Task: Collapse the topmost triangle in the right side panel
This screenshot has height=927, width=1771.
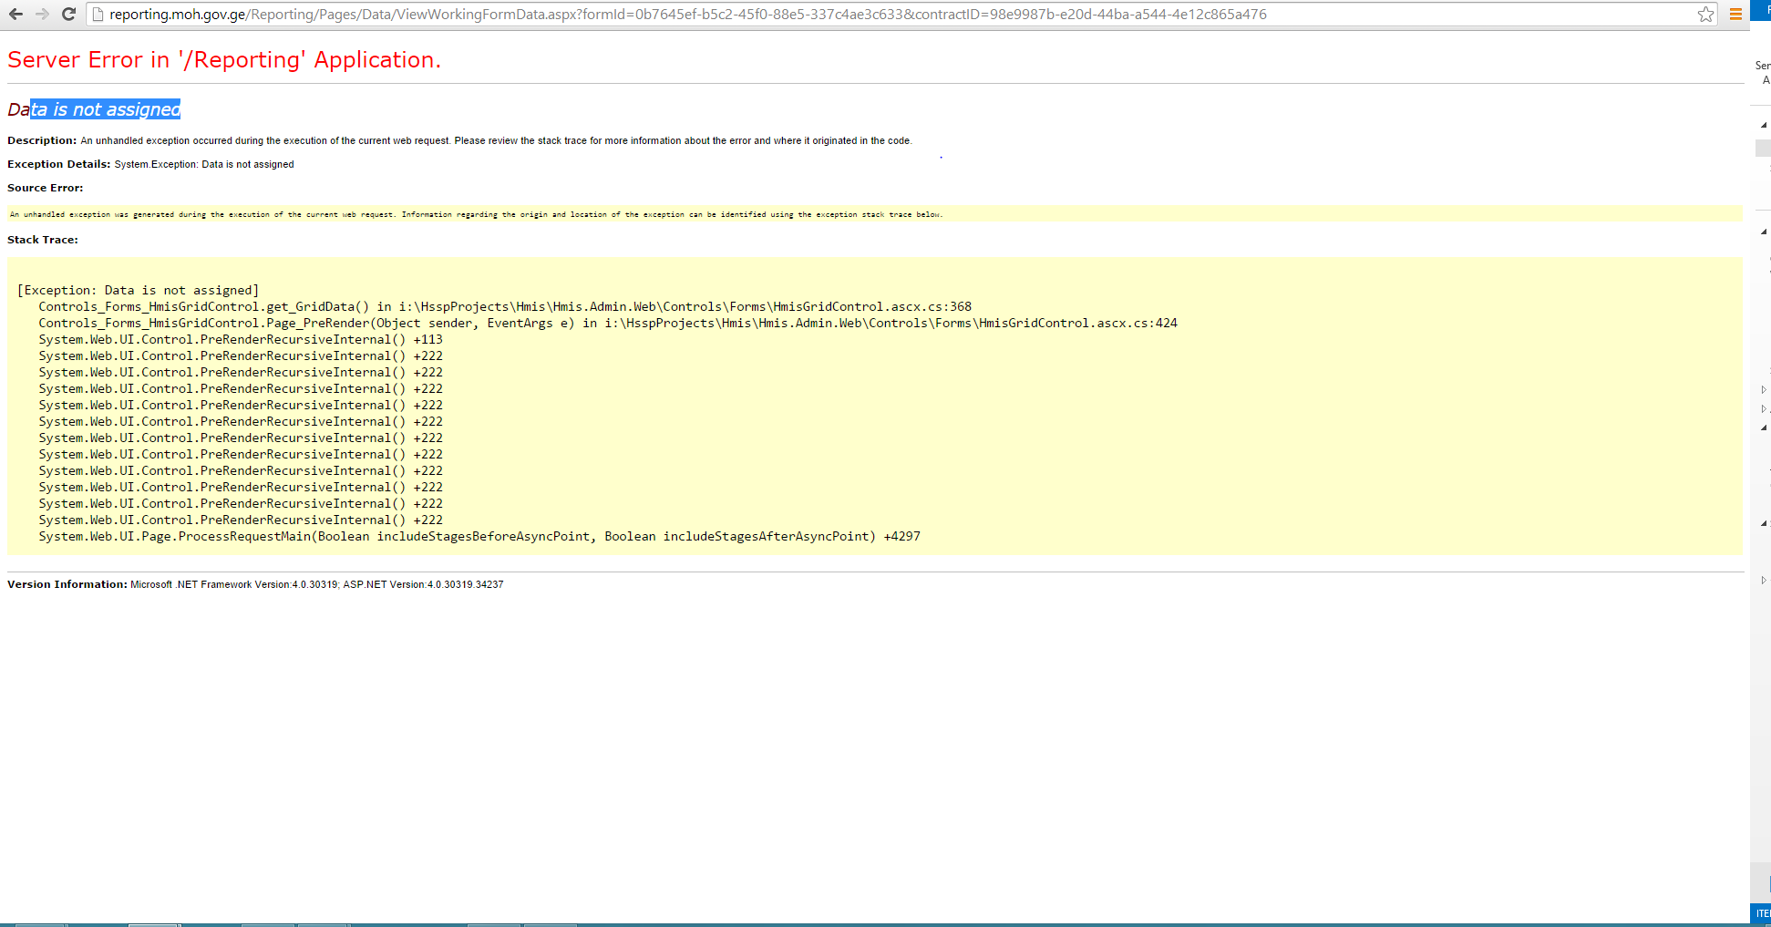Action: tap(1765, 125)
